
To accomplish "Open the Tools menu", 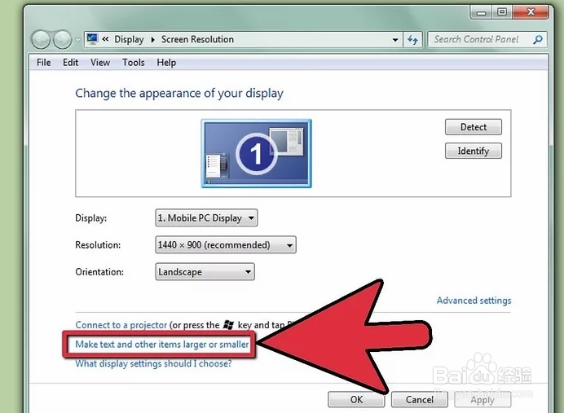I will (133, 63).
